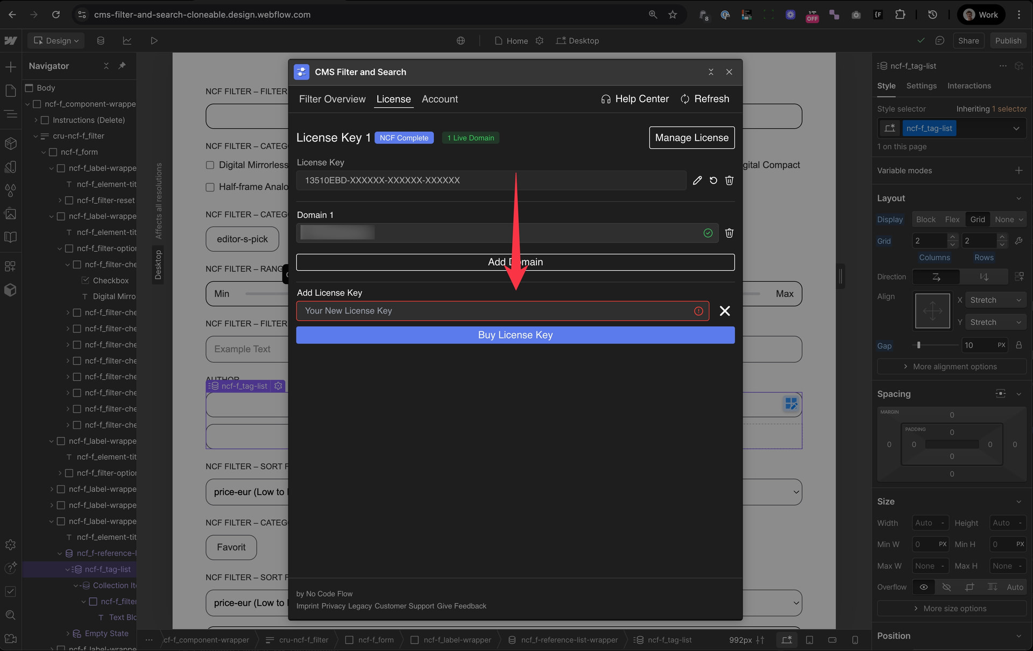Click the grid Columns number field
This screenshot has height=651, width=1033.
930,241
